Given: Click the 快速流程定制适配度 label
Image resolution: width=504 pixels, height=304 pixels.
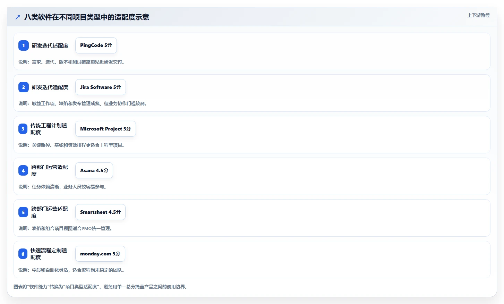Looking at the screenshot, I should click(49, 254).
